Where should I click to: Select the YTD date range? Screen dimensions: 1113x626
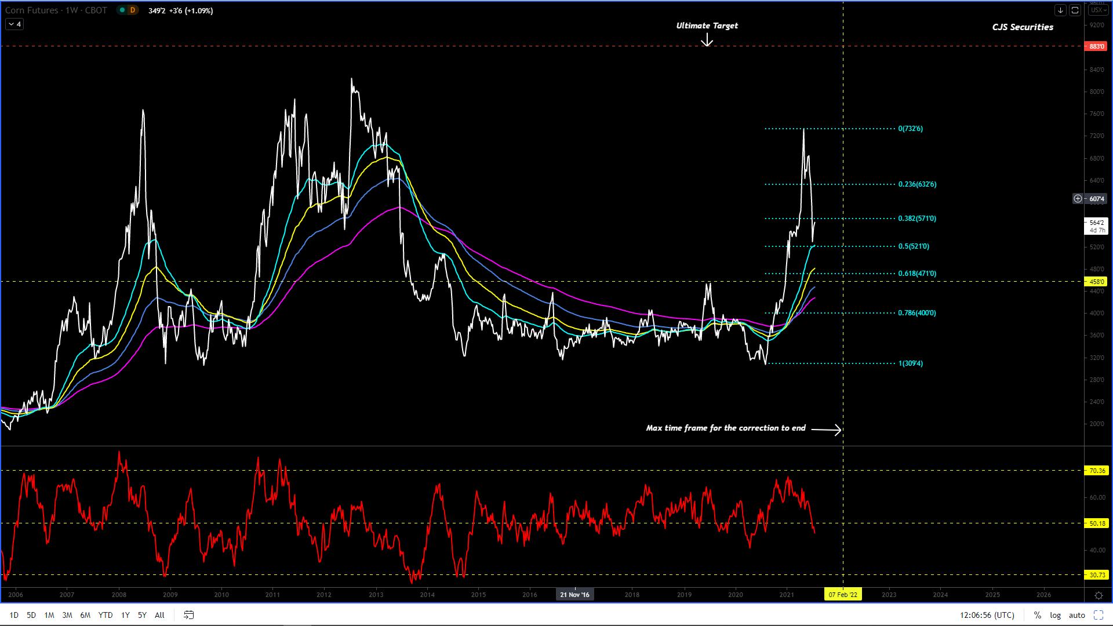pyautogui.click(x=105, y=615)
